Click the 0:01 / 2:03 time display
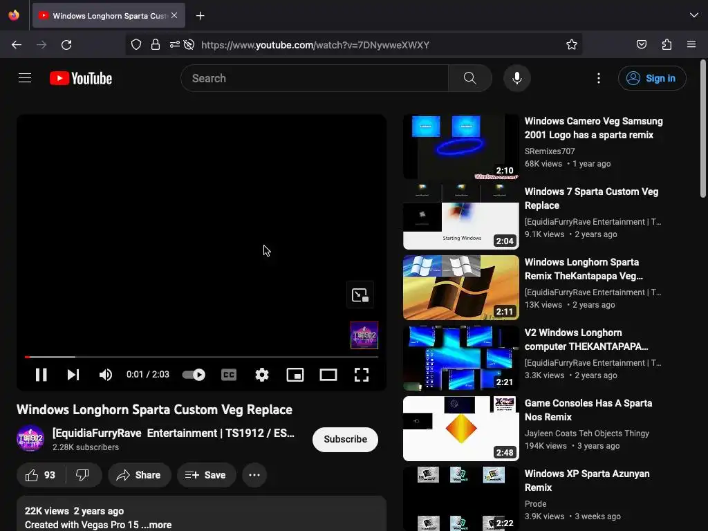The width and height of the screenshot is (708, 531). [x=148, y=375]
